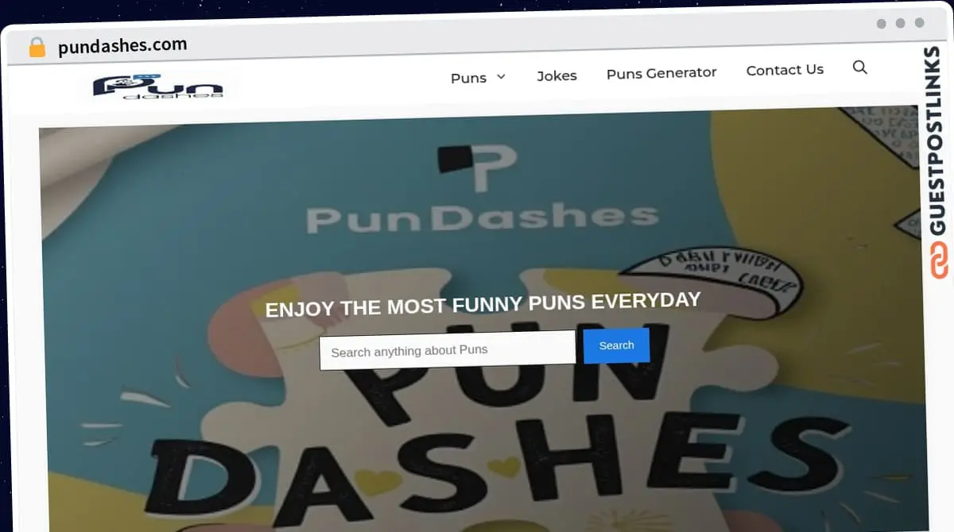Open the Puns menu item
Viewport: 954px width, 532px height.
click(468, 78)
